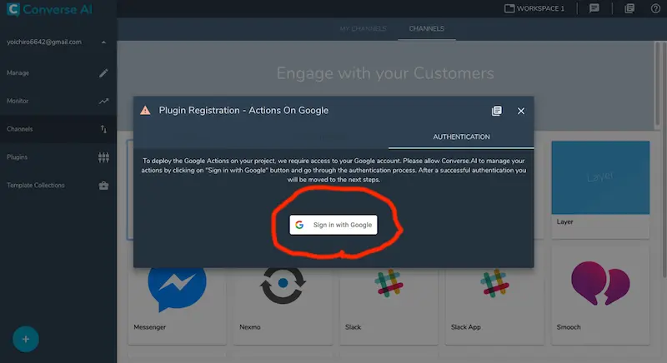
Task: Click the round plus add button
Action: [26, 339]
